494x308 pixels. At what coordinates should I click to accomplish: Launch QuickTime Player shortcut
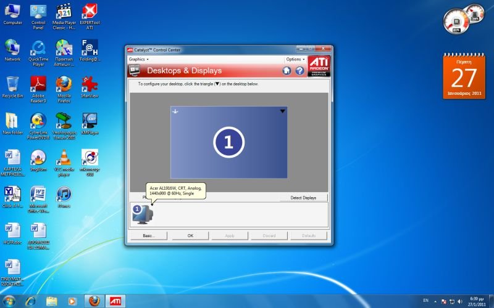tap(38, 54)
